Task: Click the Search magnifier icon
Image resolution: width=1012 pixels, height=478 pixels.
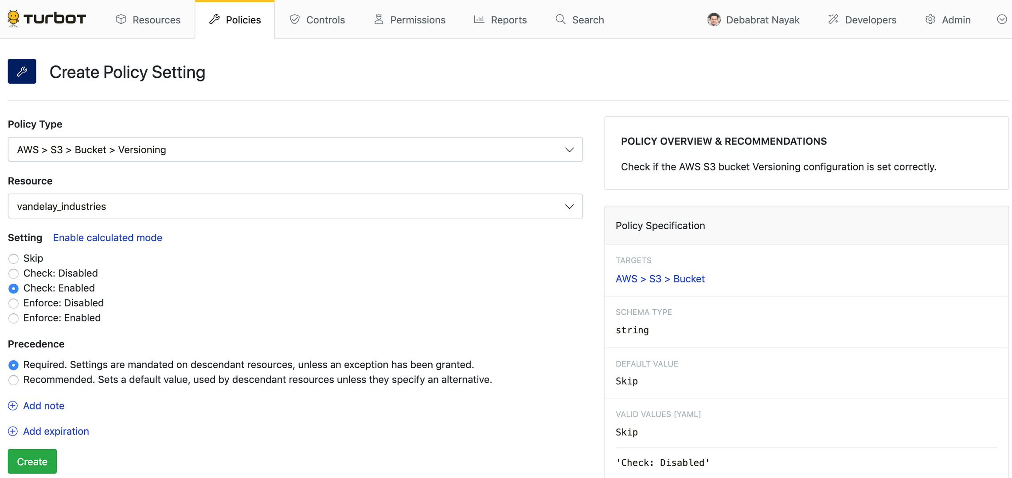Action: [560, 19]
